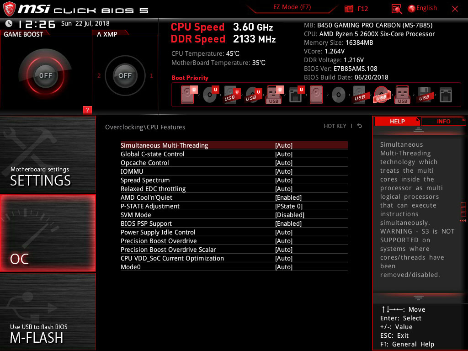Image resolution: width=468 pixels, height=351 pixels.
Task: Click the help panel's lower scroll handle
Action: 418,298
